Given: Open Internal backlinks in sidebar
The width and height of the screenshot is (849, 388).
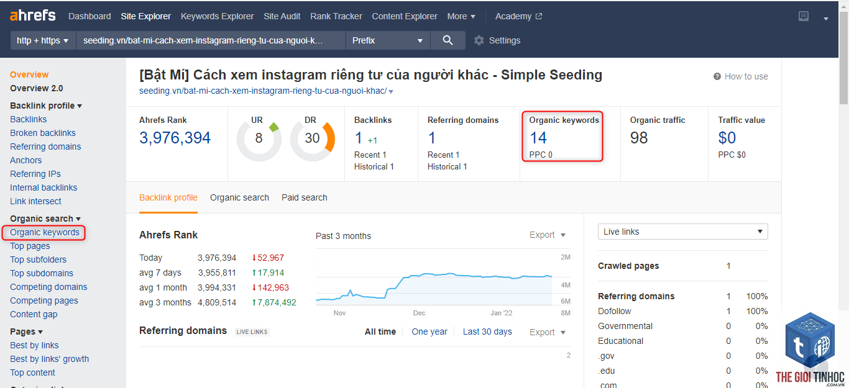Looking at the screenshot, I should click(44, 187).
